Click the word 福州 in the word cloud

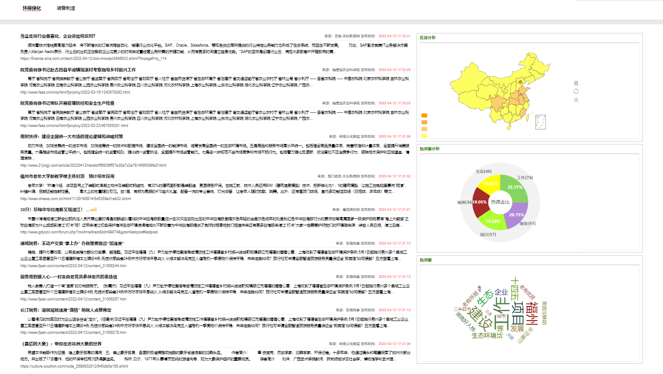click(532, 313)
